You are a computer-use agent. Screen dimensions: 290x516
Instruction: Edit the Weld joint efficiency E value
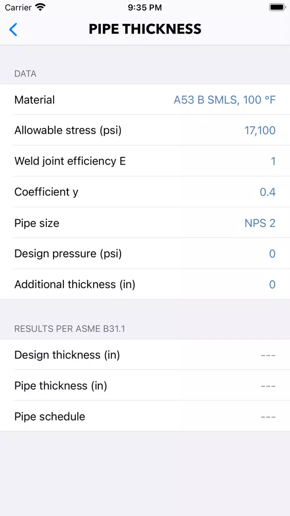pyautogui.click(x=273, y=161)
